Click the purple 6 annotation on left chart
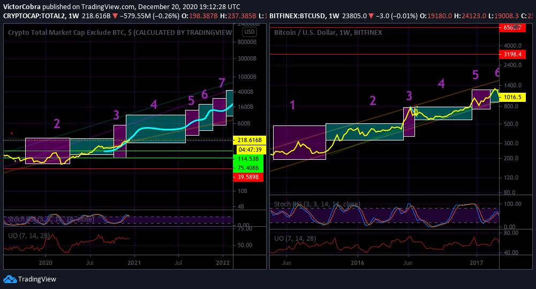The image size is (536, 289). tap(205, 94)
